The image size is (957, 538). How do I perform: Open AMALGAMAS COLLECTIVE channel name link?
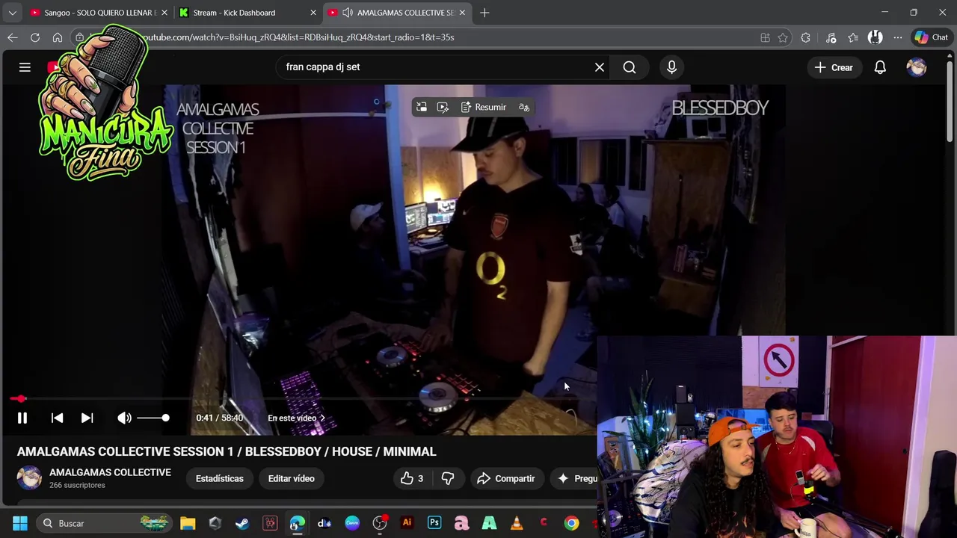(110, 472)
